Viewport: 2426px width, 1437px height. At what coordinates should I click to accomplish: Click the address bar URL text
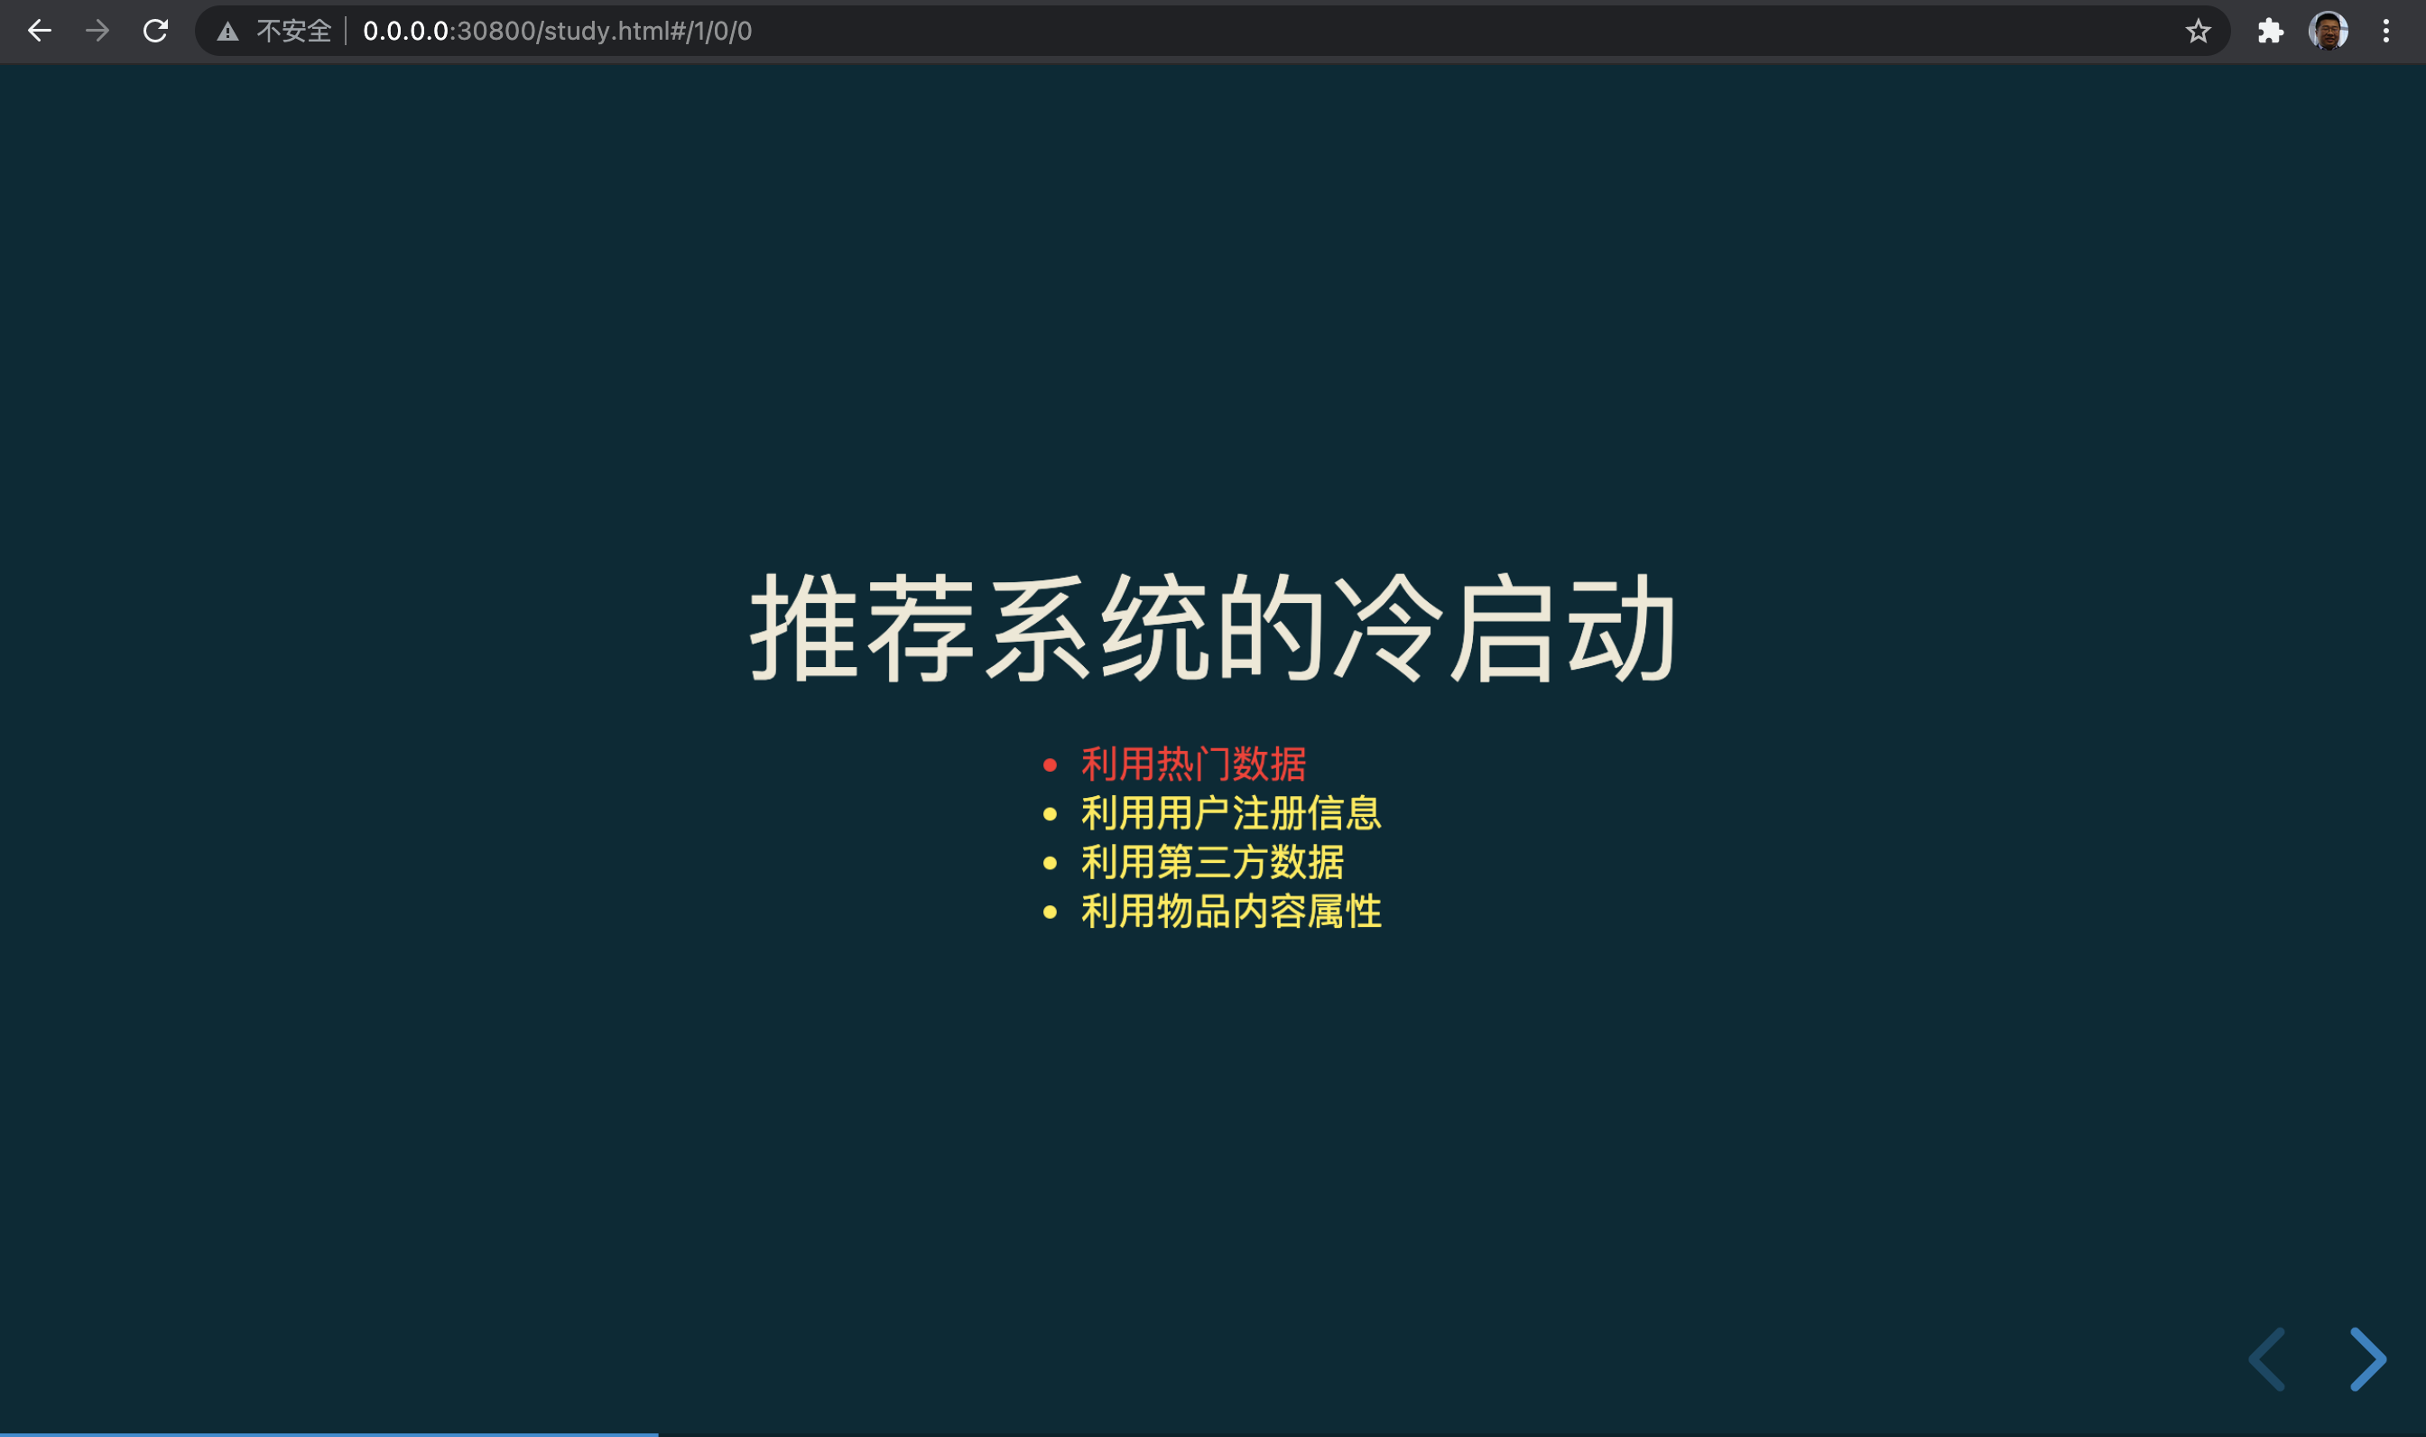coord(557,31)
